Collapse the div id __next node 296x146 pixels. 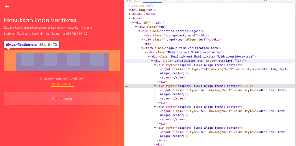(133, 23)
